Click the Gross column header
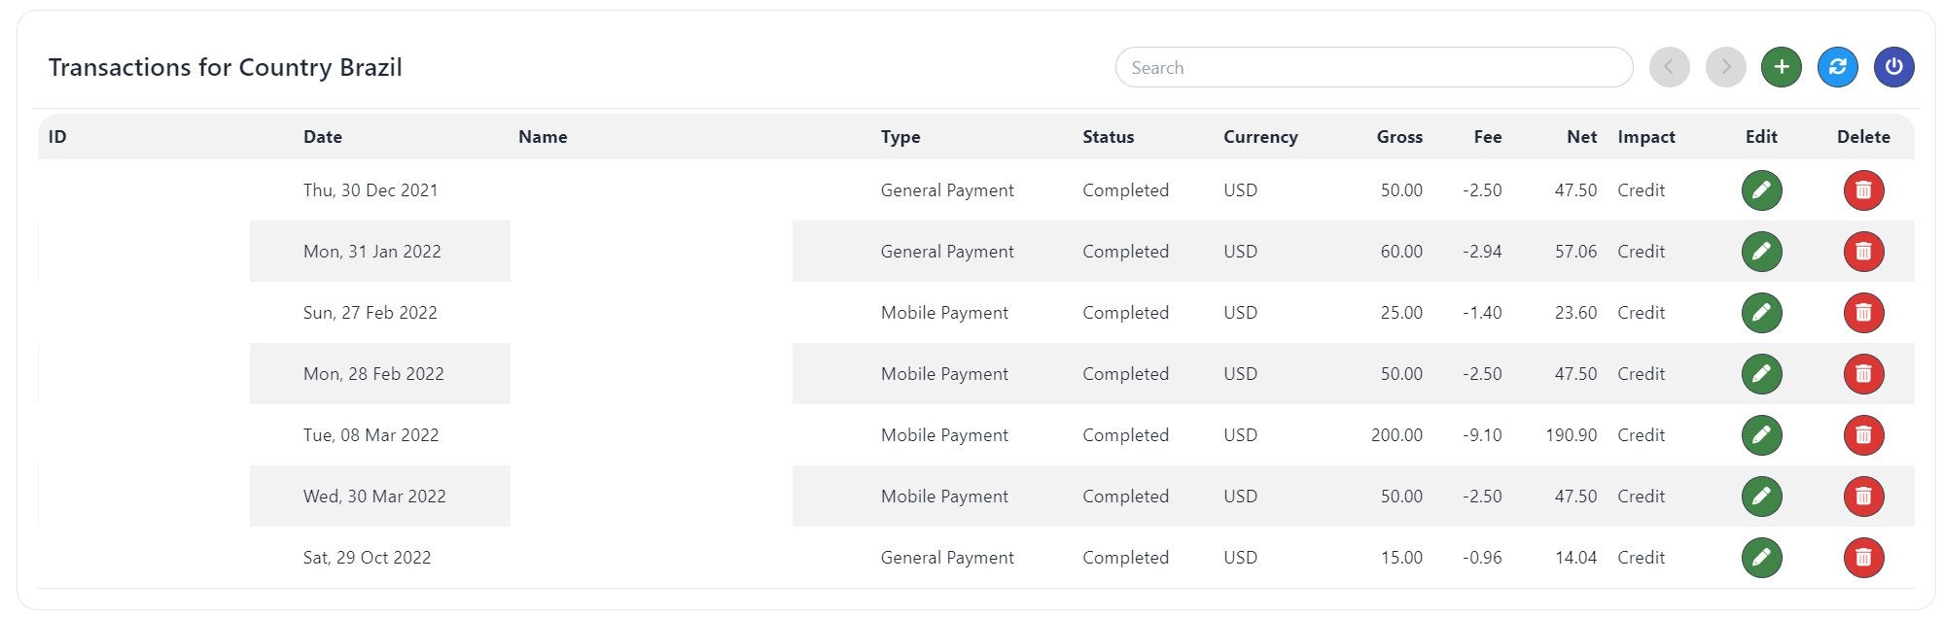This screenshot has height=617, width=1943. coord(1398,137)
